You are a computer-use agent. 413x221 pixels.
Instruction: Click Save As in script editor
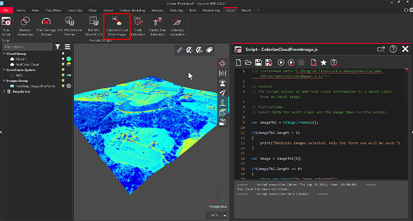coord(268,62)
